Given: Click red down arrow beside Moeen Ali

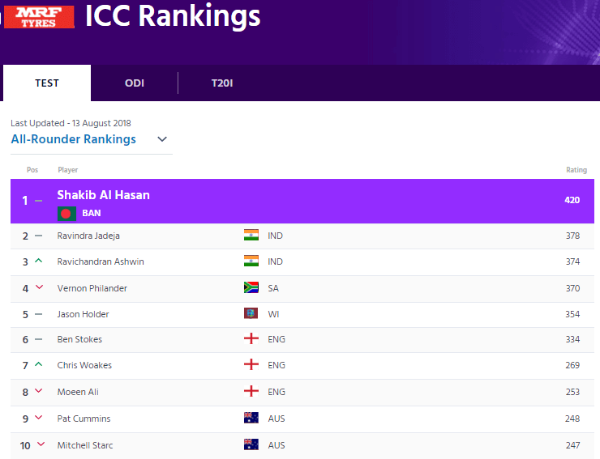Looking at the screenshot, I should [x=39, y=392].
